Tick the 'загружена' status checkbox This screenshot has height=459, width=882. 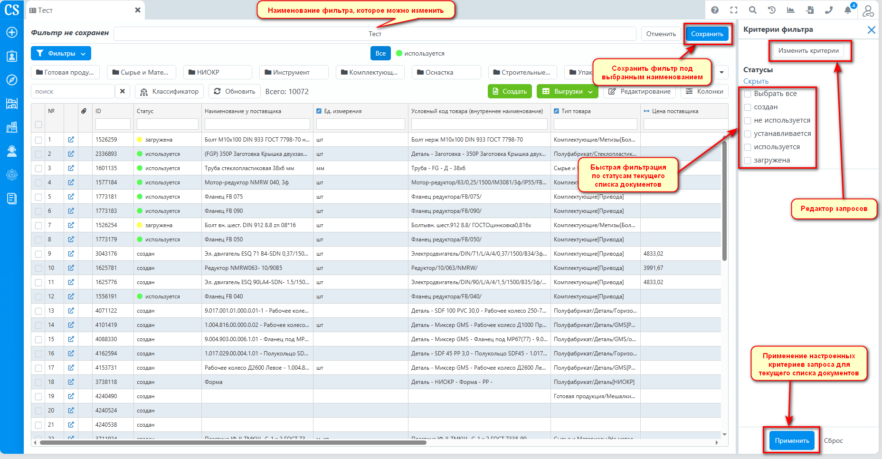click(x=748, y=161)
